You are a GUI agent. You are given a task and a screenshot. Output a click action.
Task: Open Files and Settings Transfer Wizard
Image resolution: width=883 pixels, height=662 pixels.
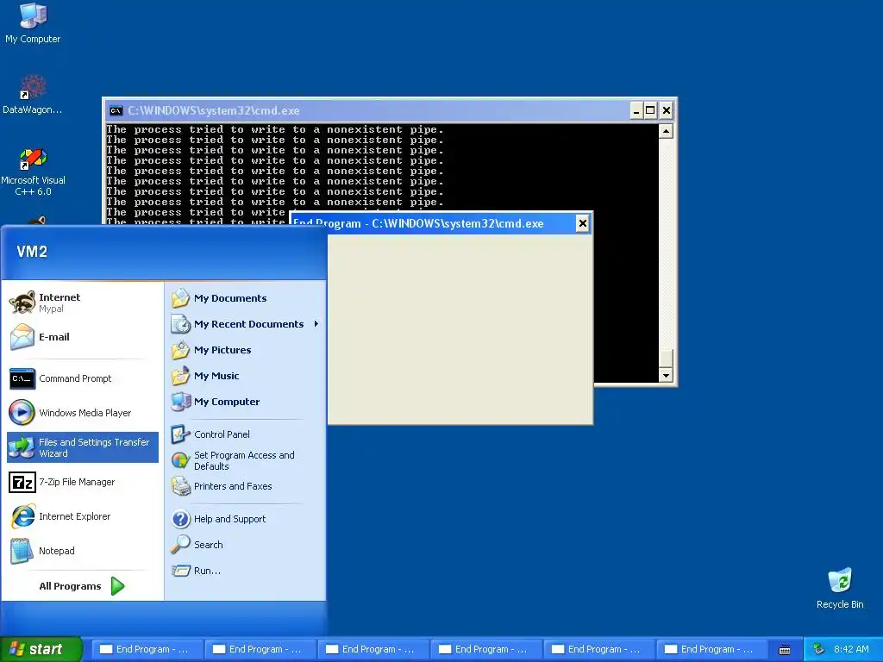coord(82,447)
